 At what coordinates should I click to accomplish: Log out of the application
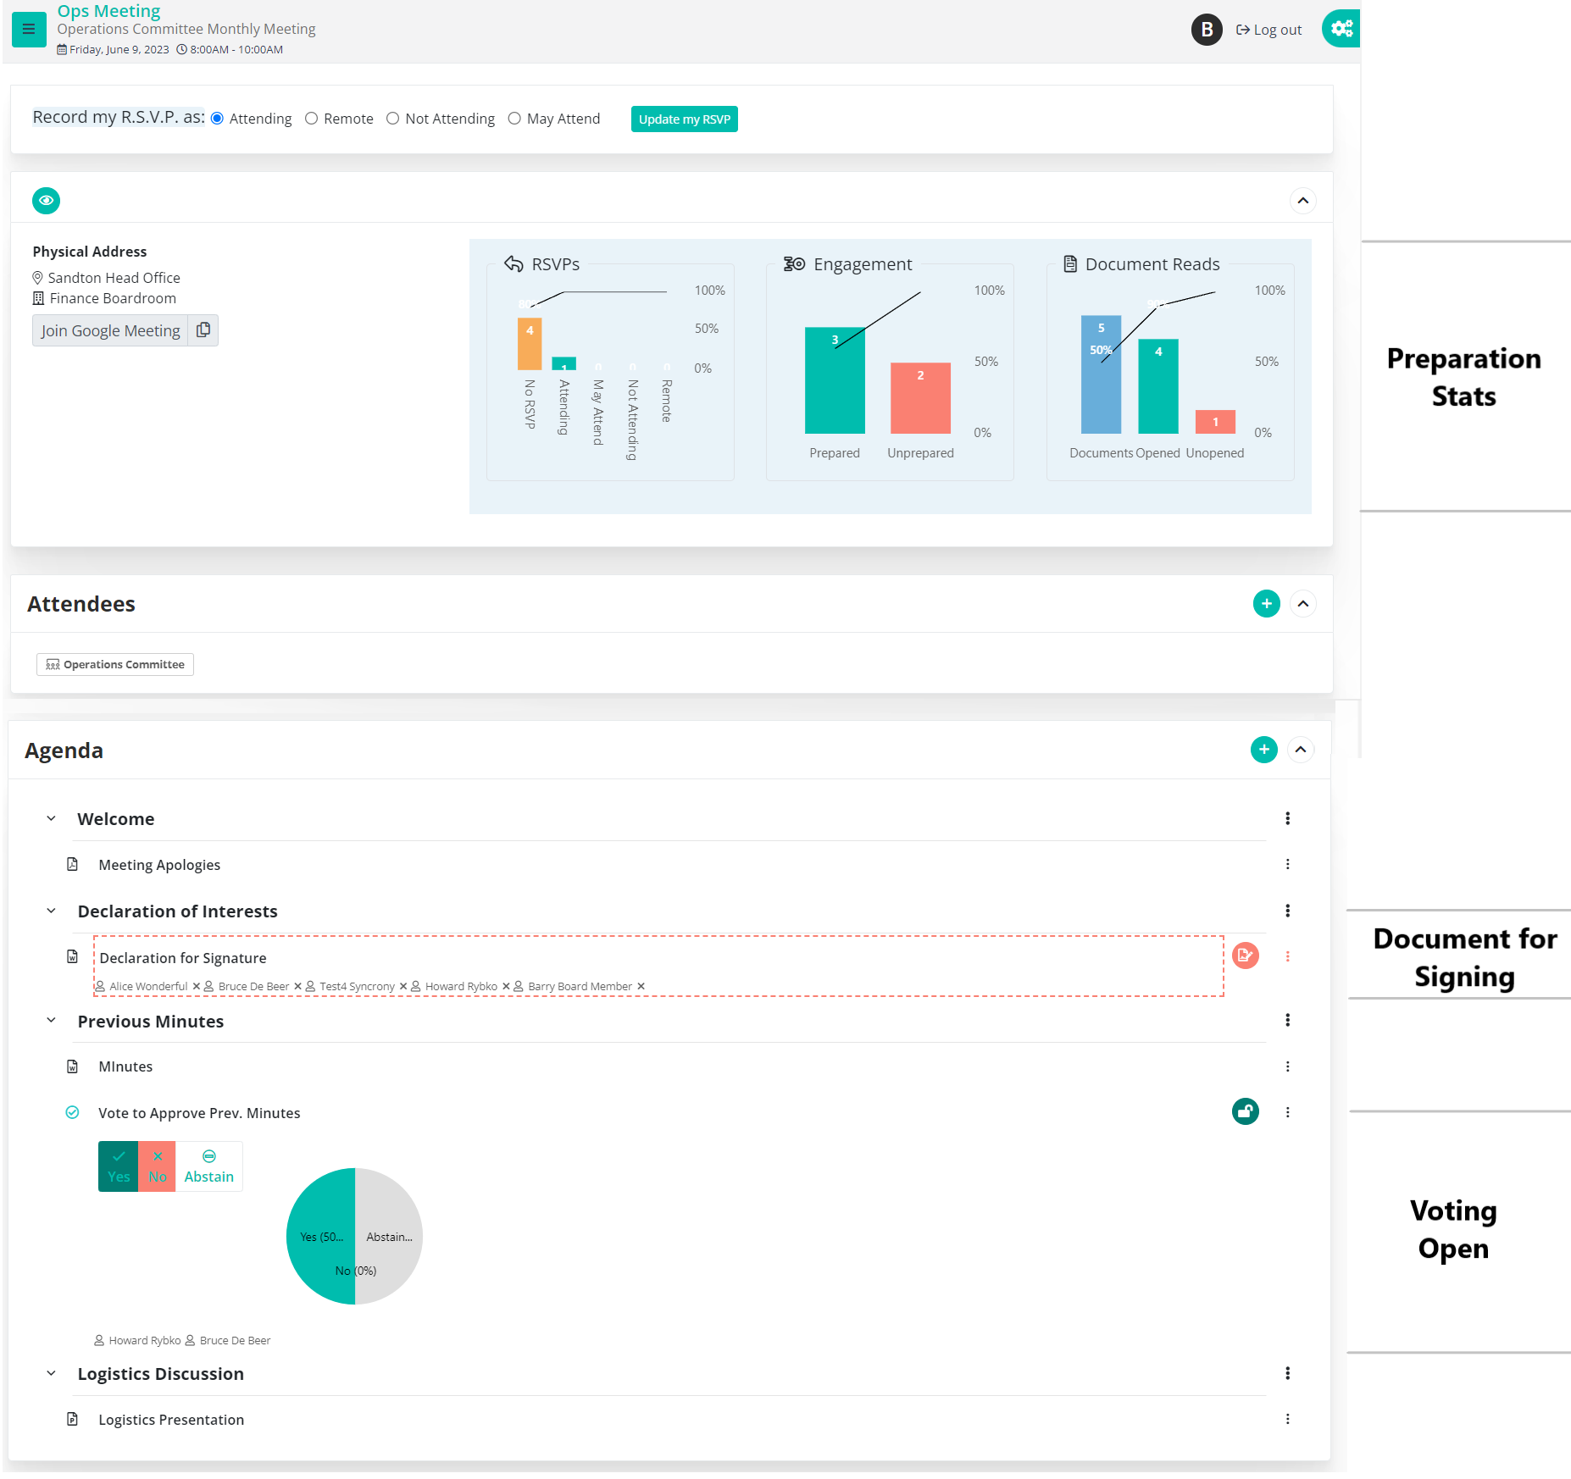(1268, 30)
